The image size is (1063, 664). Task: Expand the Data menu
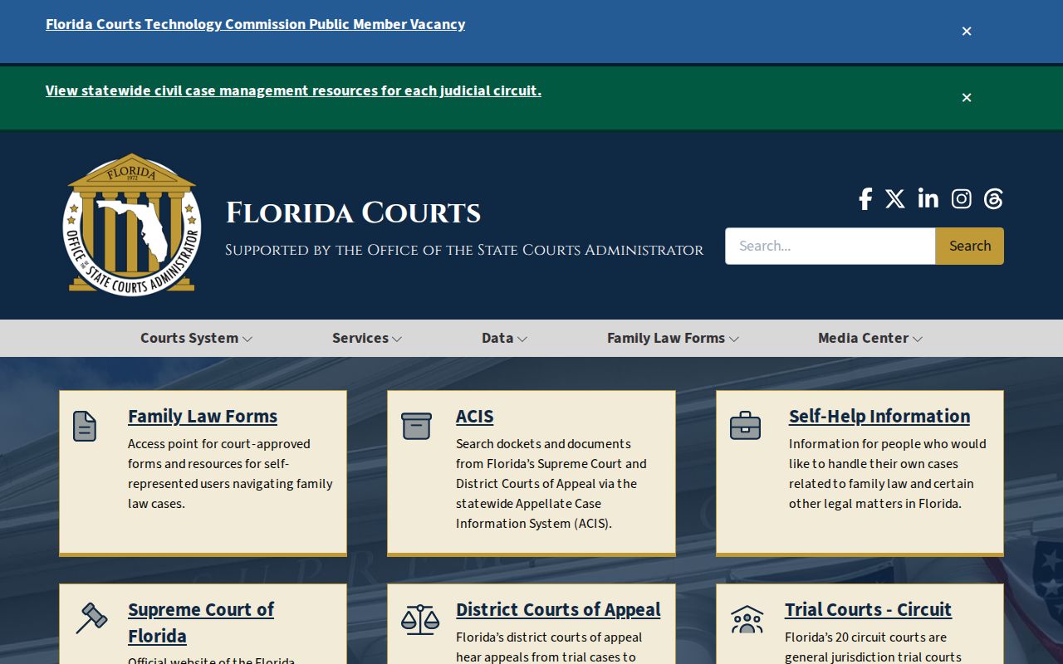click(504, 338)
